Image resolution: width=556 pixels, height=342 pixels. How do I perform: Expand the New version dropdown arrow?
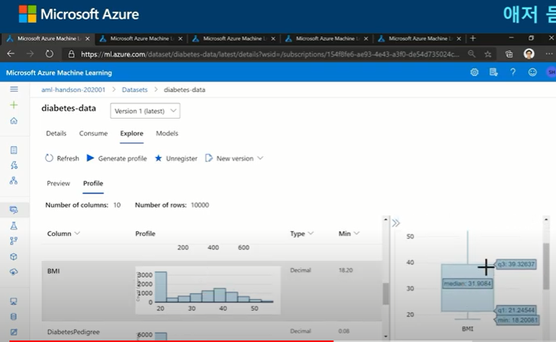[260, 158]
